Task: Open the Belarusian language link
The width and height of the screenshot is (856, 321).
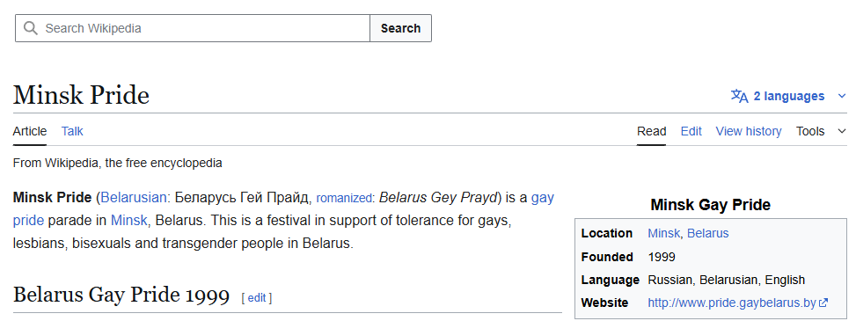Action: 134,198
